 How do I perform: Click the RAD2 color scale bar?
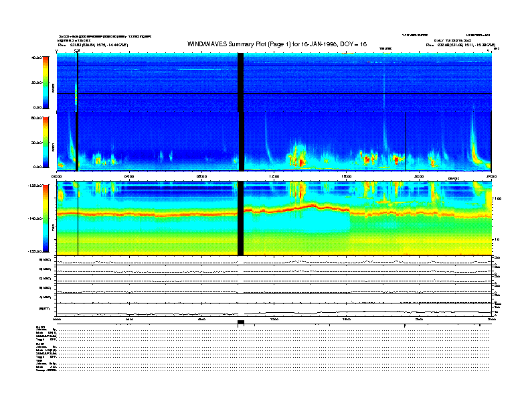(46, 82)
